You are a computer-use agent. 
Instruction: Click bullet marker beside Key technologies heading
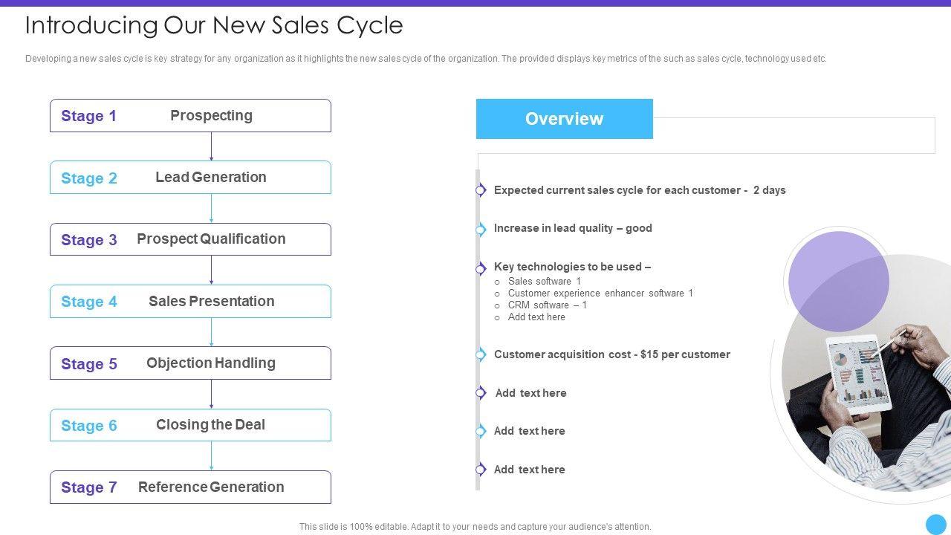481,267
